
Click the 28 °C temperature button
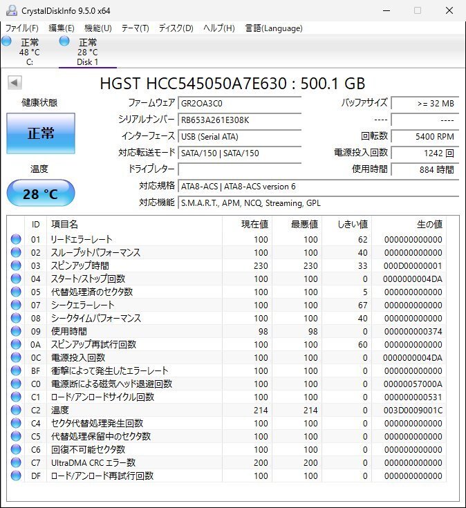(x=41, y=194)
